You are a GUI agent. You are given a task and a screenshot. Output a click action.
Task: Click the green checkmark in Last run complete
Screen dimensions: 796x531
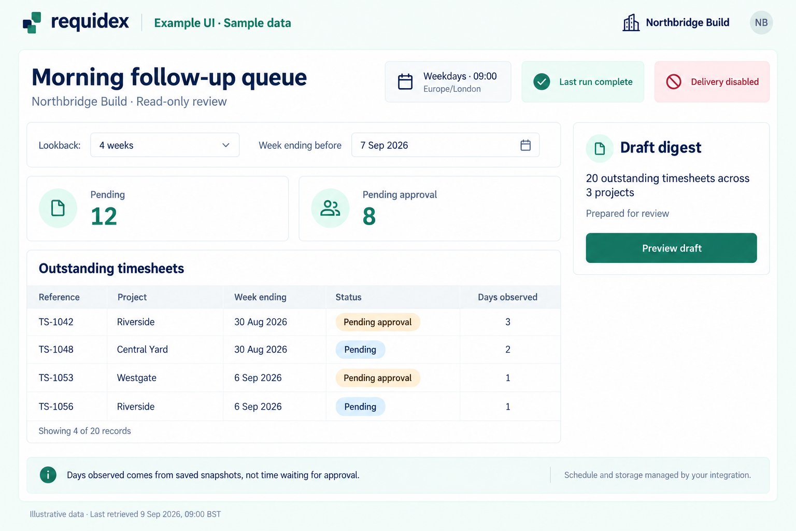542,82
